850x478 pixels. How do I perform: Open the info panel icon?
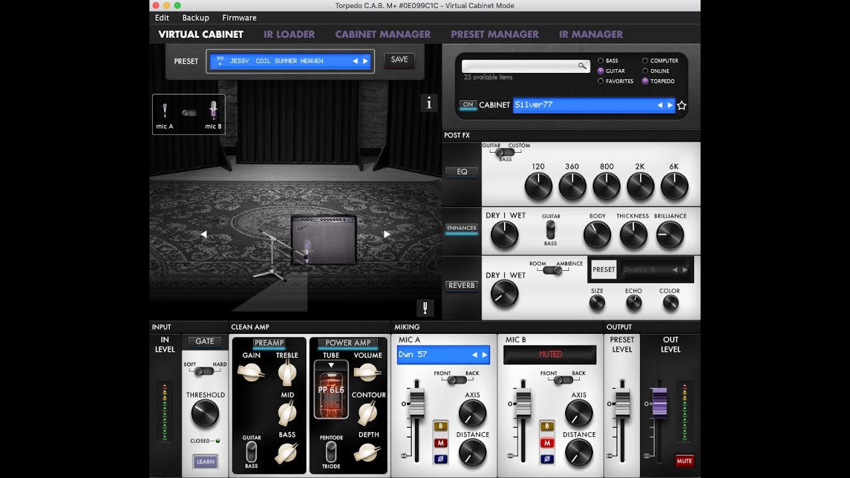(x=429, y=103)
